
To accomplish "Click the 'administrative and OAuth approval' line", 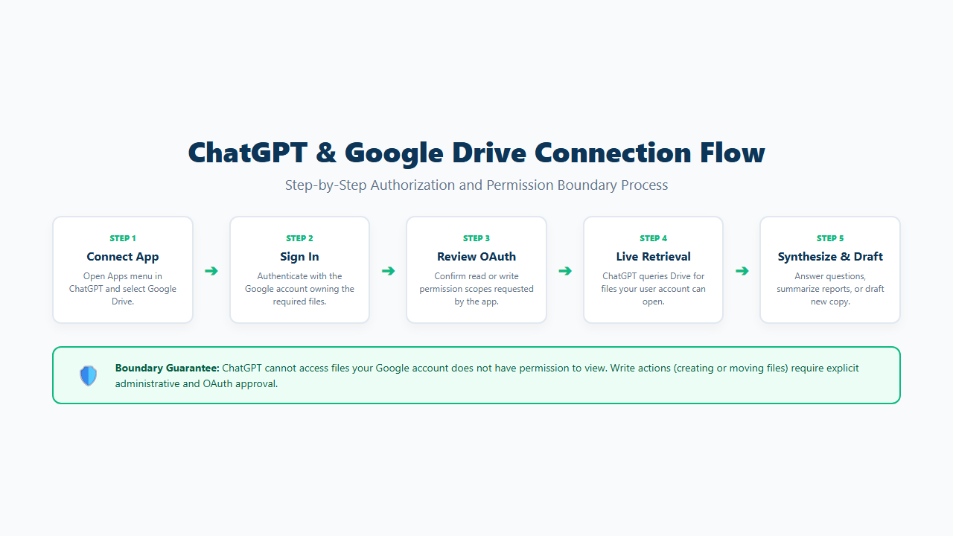I will click(197, 384).
